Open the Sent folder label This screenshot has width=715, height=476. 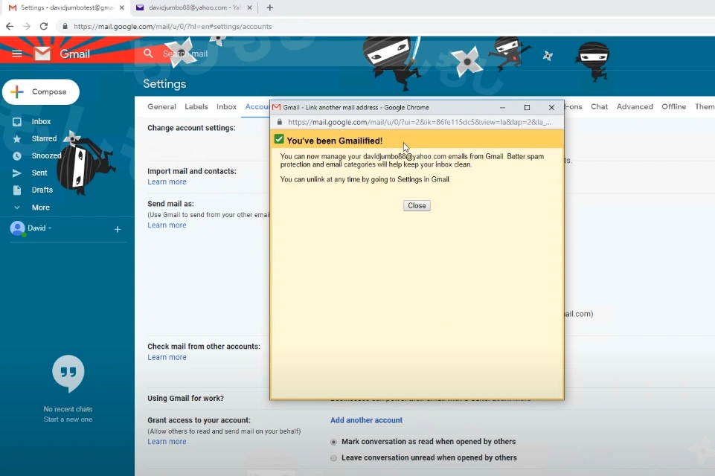point(39,173)
